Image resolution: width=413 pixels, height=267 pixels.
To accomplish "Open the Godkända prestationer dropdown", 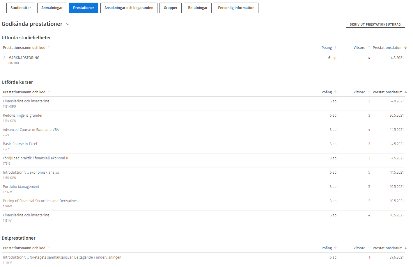I will (68, 24).
